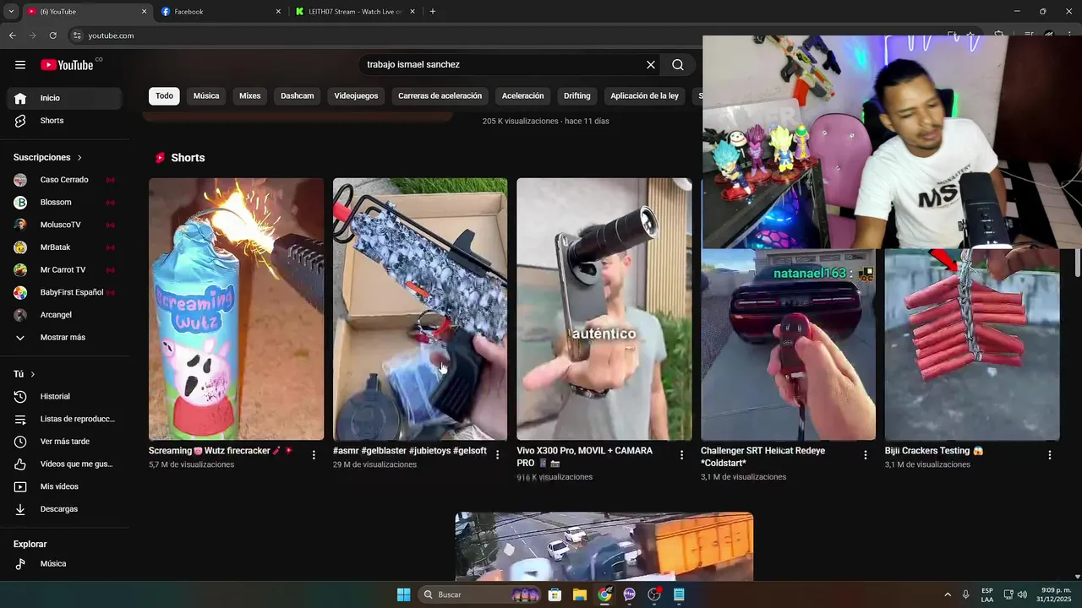Open BabyFirst Español channel subscription
The image size is (1082, 608).
point(65,292)
